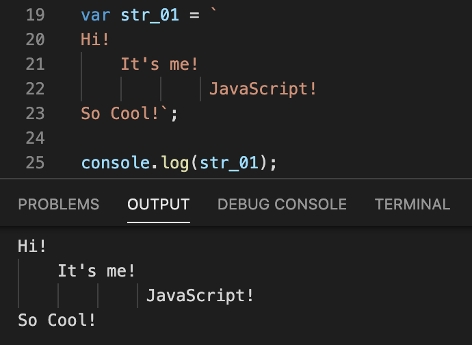
Task: Click line number 19 in the gutter
Action: [35, 15]
